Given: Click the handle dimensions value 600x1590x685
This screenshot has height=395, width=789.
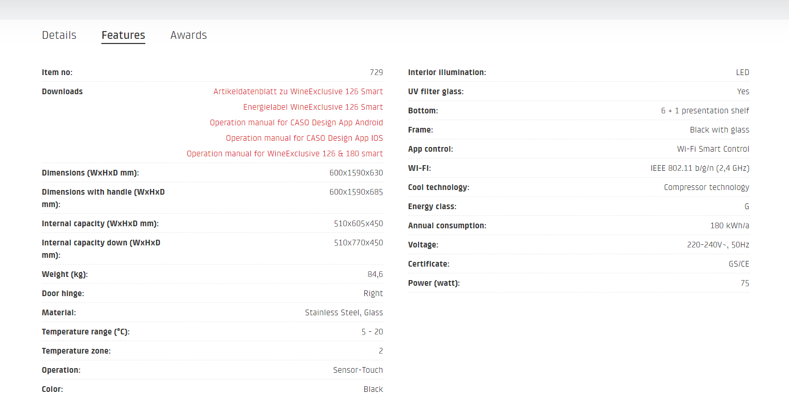Looking at the screenshot, I should tap(356, 192).
